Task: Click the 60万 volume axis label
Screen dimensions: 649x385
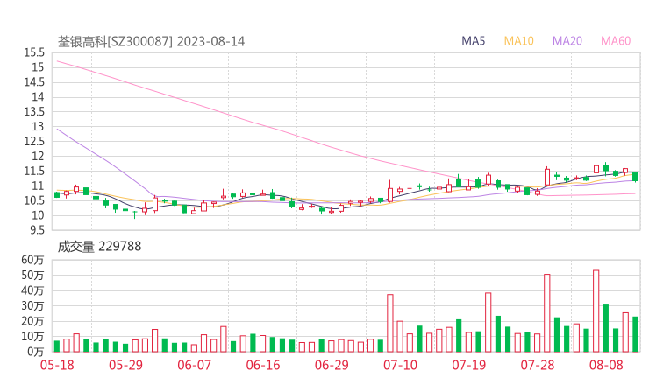Action: tap(32, 260)
